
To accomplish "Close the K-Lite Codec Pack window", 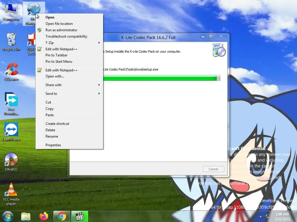I will point(221,36).
